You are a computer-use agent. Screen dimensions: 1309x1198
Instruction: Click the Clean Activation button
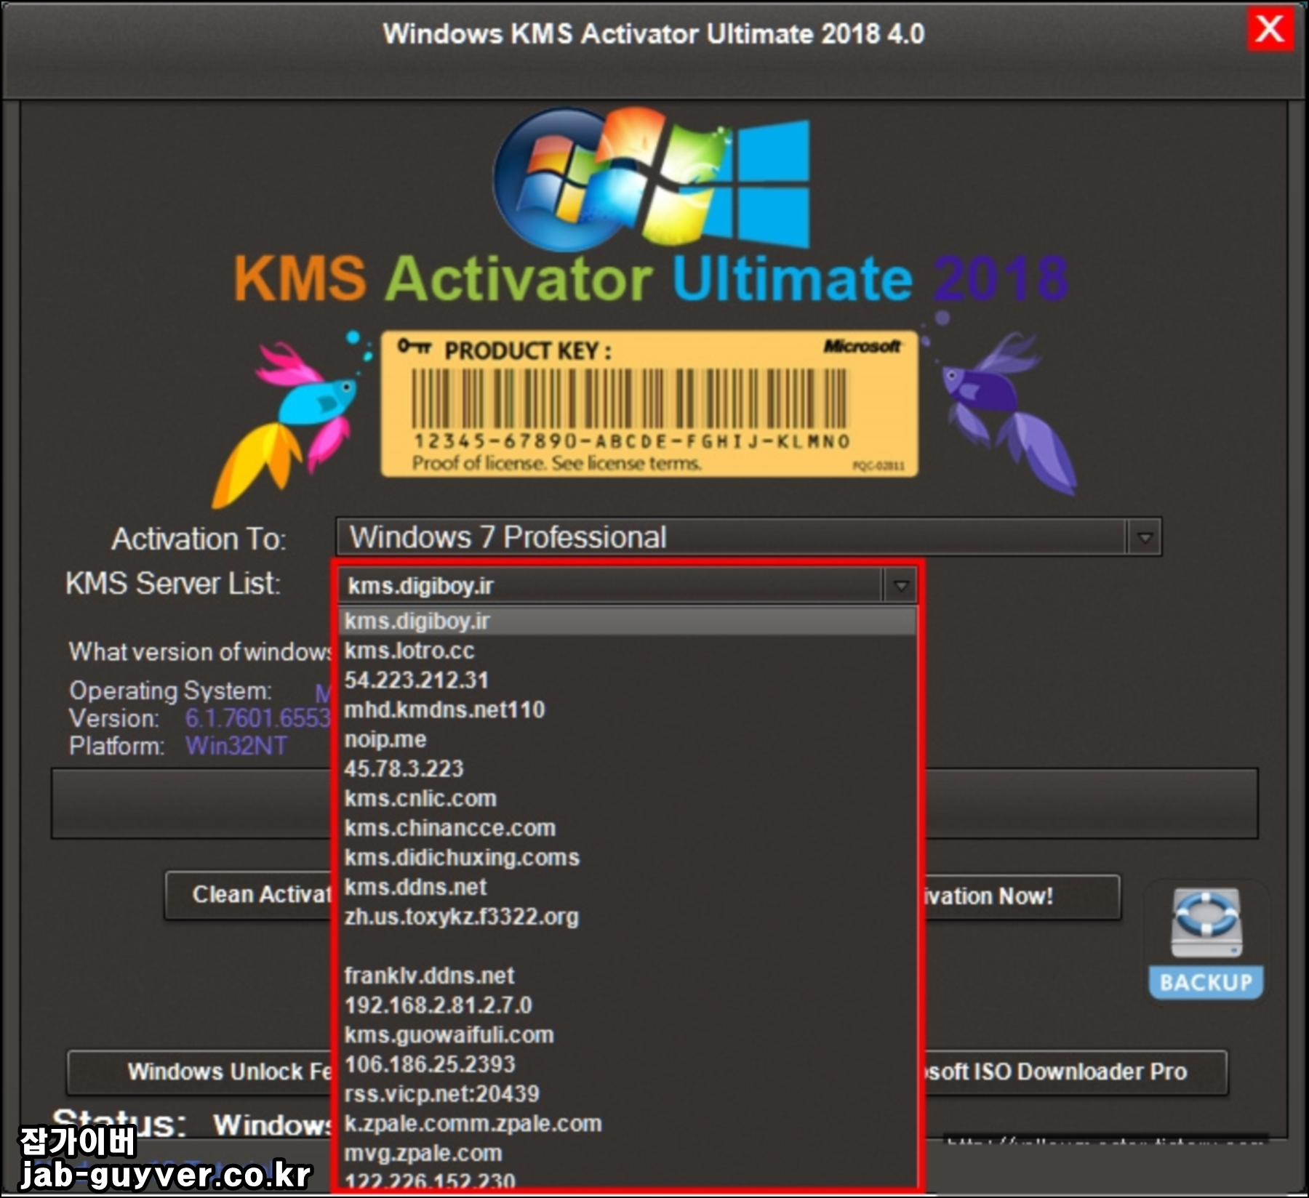(249, 896)
